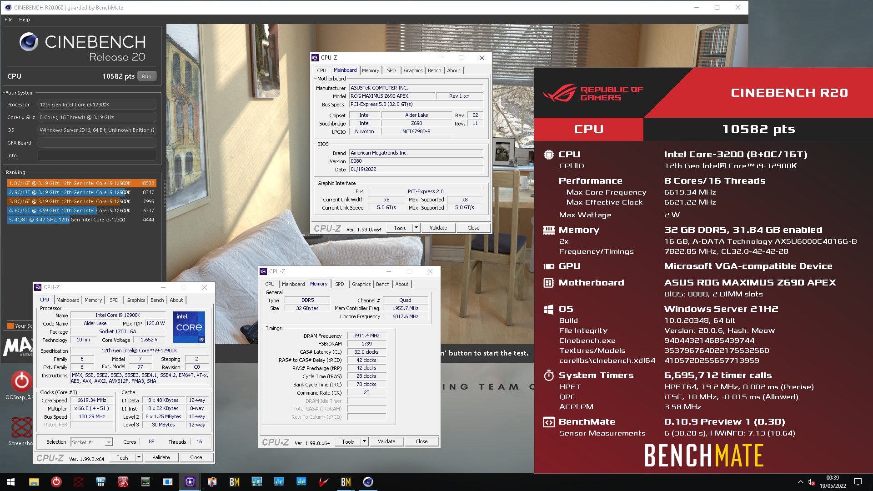The width and height of the screenshot is (873, 491).
Task: Select CPU tab in Memory CPU-Z window
Action: [270, 284]
